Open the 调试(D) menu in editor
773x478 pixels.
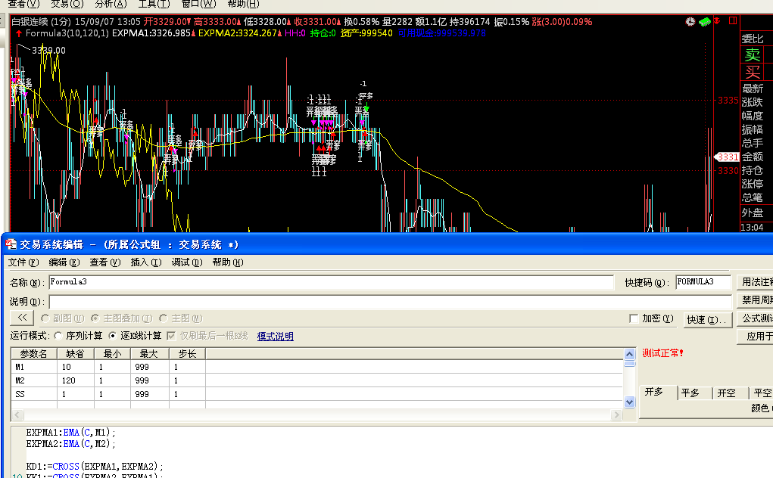coord(187,262)
